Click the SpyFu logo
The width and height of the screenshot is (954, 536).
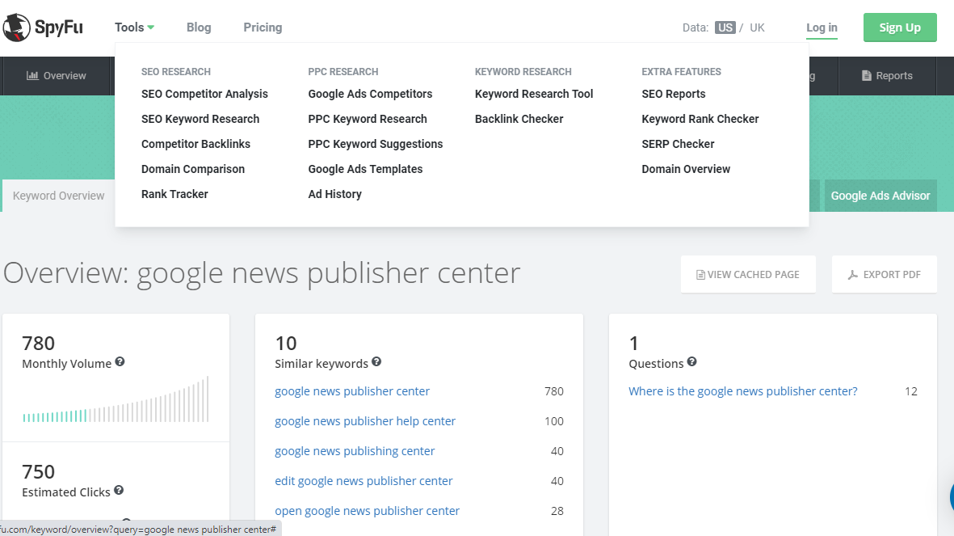(43, 27)
